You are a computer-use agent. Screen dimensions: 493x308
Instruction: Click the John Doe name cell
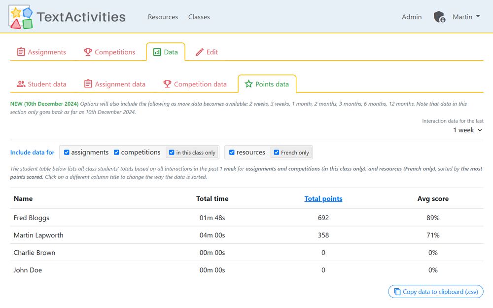[x=28, y=270]
